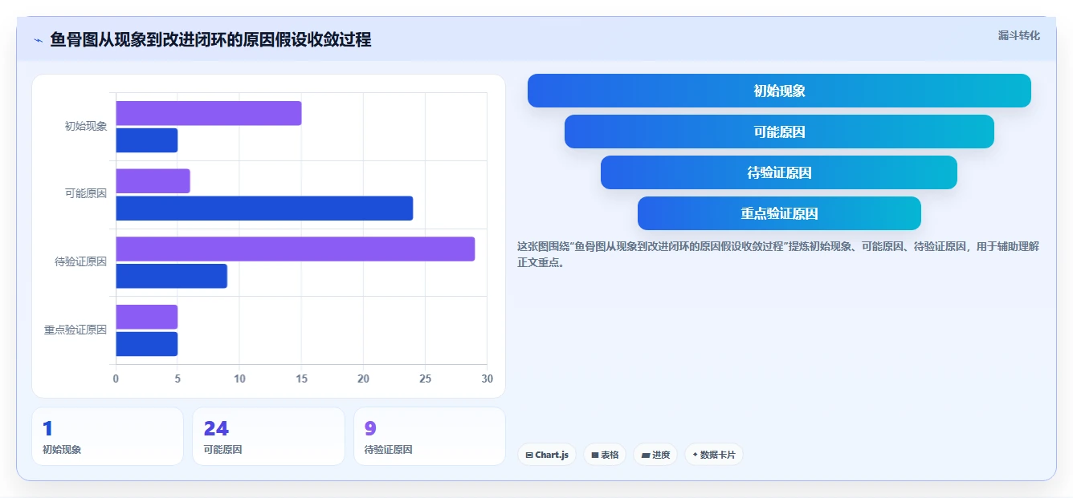Click the y-axis label 待验证原因
Image resolution: width=1073 pixels, height=498 pixels.
click(x=81, y=262)
